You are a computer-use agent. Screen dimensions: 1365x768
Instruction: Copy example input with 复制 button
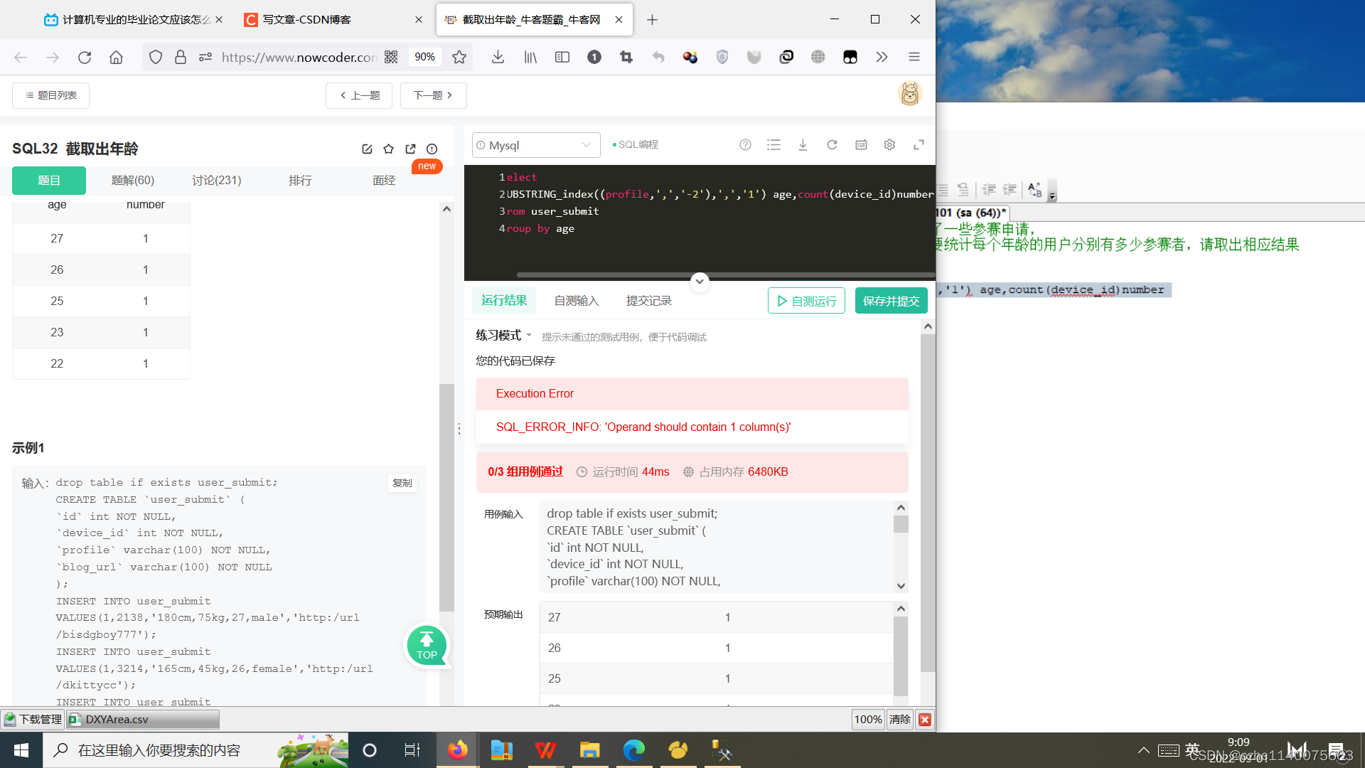point(402,483)
